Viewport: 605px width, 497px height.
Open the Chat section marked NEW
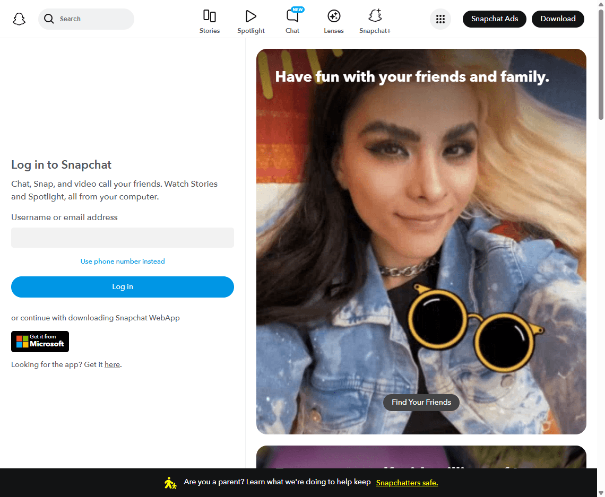(292, 22)
